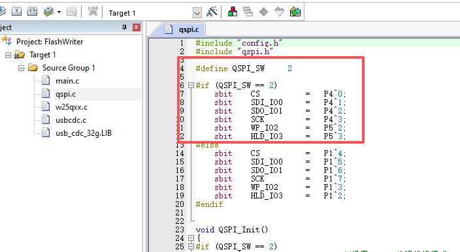Collapse the Source Group 1 node

pos(21,68)
